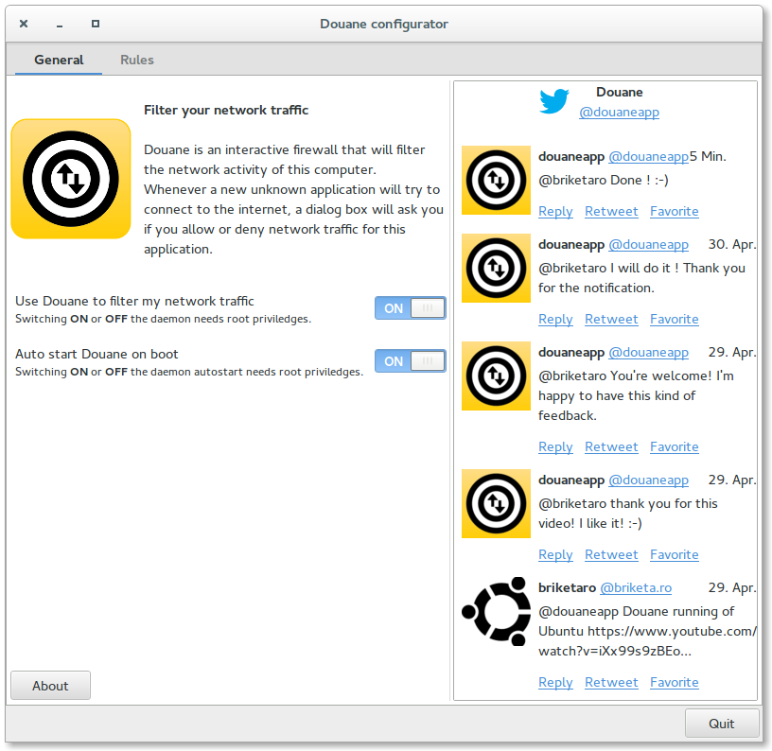Favorite briketaro's Ubuntu tweet
This screenshot has width=772, height=751.
674,682
